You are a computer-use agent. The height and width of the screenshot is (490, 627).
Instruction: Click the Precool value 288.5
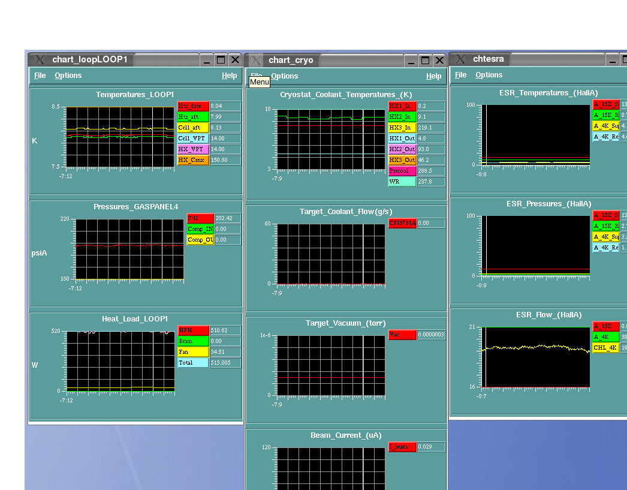point(432,171)
